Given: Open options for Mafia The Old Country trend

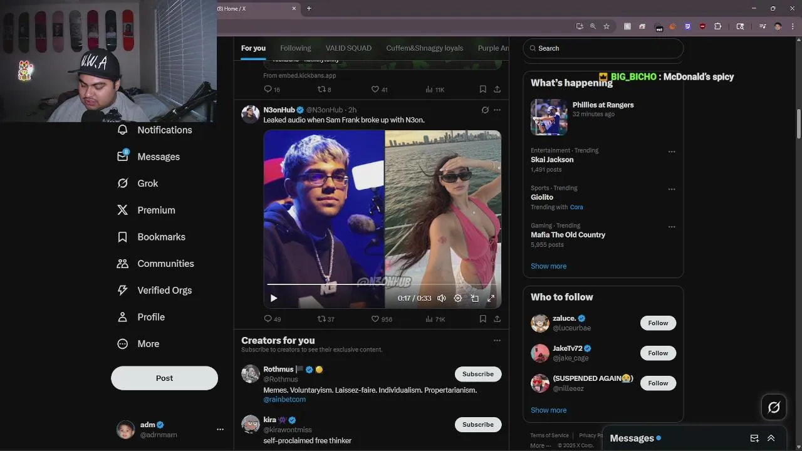Looking at the screenshot, I should [672, 227].
